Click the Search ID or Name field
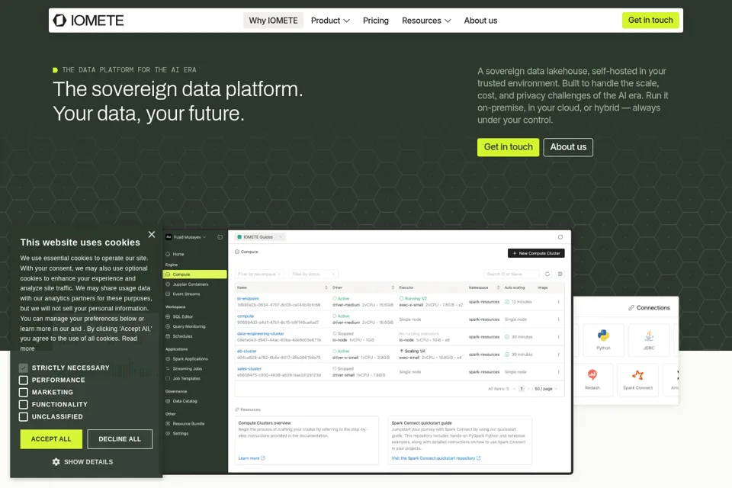 pos(511,274)
